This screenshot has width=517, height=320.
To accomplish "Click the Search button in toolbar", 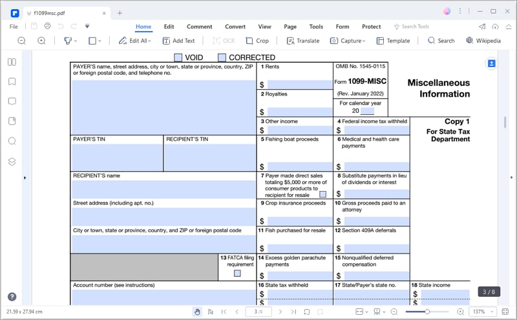I will click(441, 41).
